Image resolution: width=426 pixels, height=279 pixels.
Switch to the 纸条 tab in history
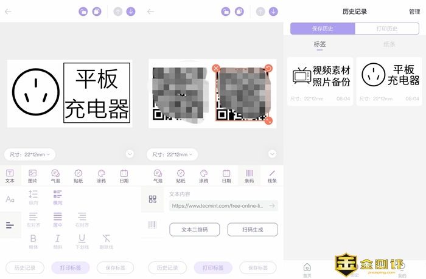(389, 44)
